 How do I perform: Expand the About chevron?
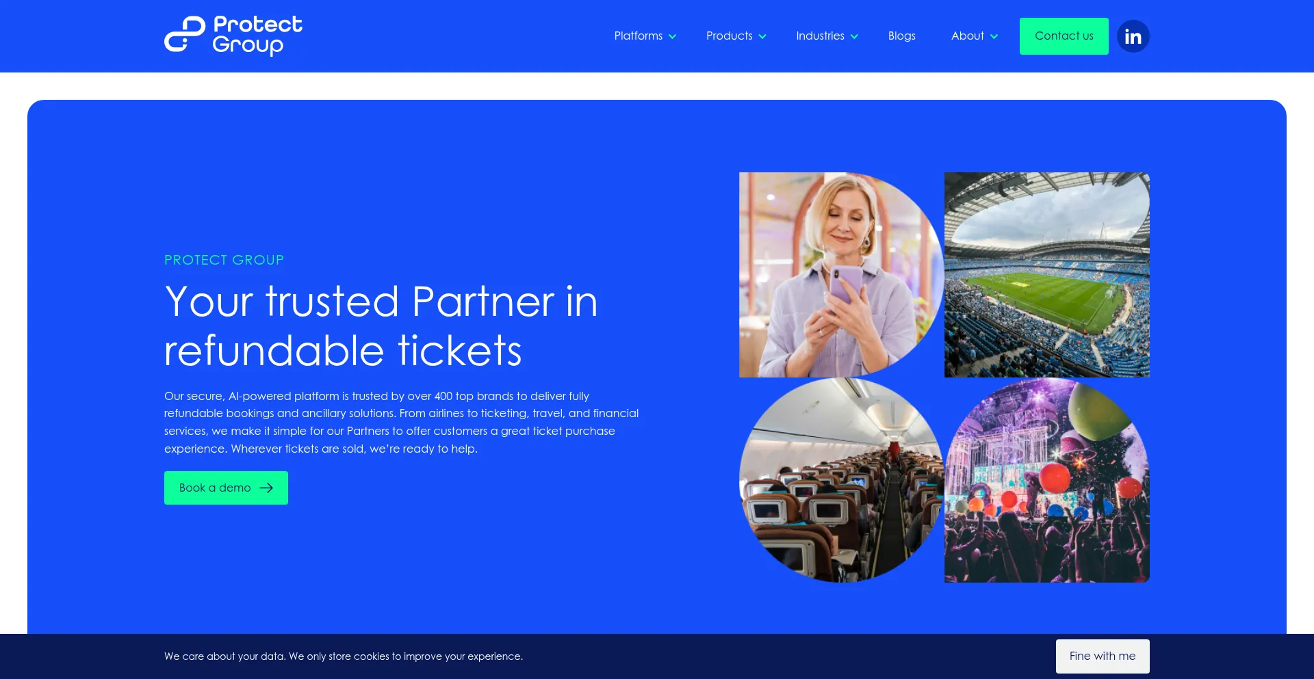tap(994, 36)
